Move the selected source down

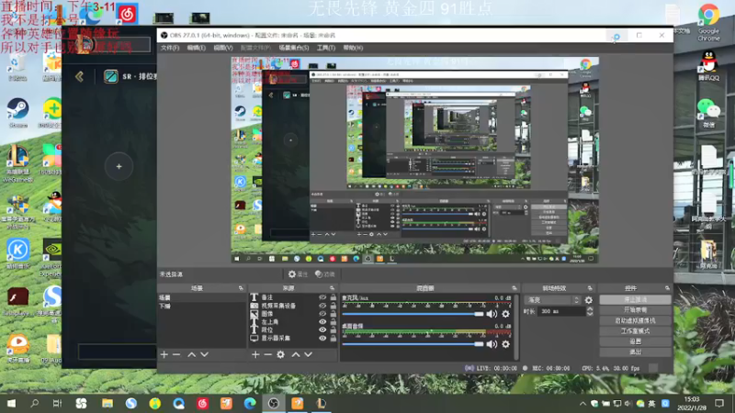308,354
